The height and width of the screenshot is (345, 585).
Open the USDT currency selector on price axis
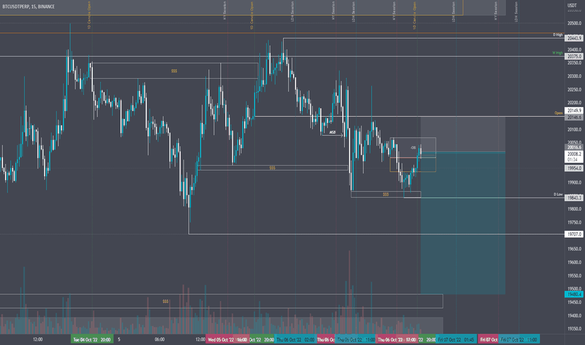[x=572, y=5]
